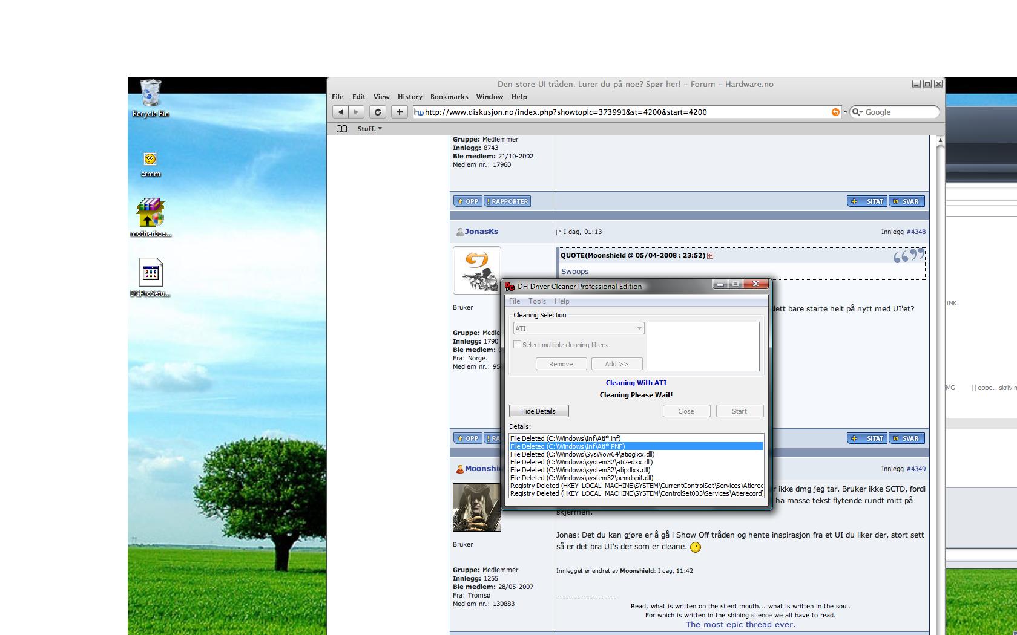Click the top SVAR button
Image resolution: width=1017 pixels, height=635 pixels.
point(907,201)
